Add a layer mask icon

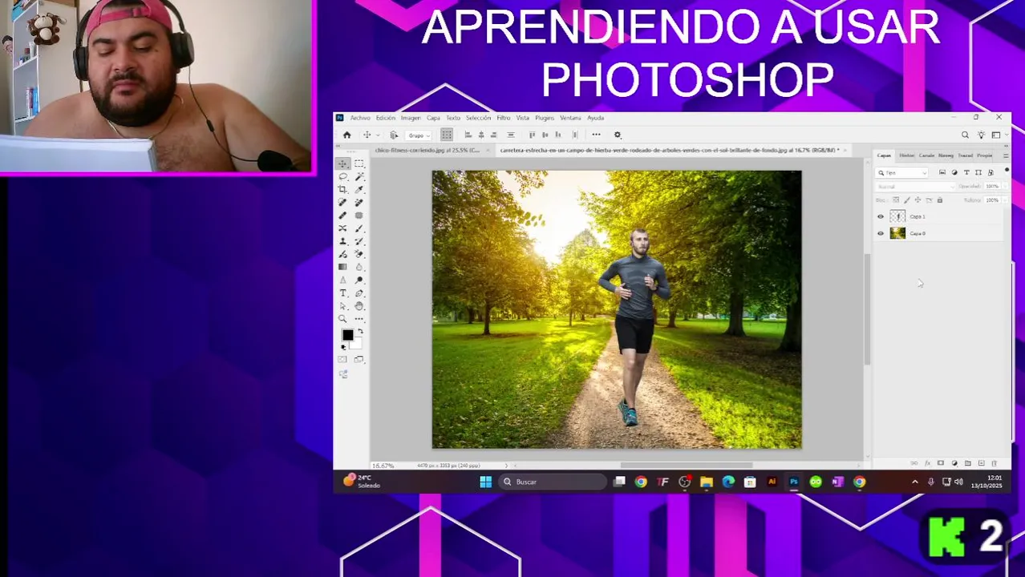click(940, 463)
